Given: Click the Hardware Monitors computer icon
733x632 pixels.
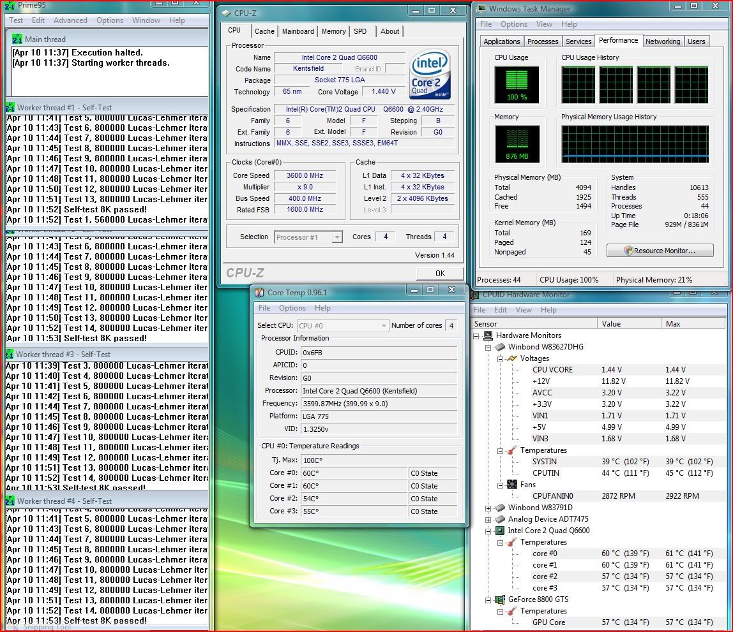Looking at the screenshot, I should [x=488, y=335].
